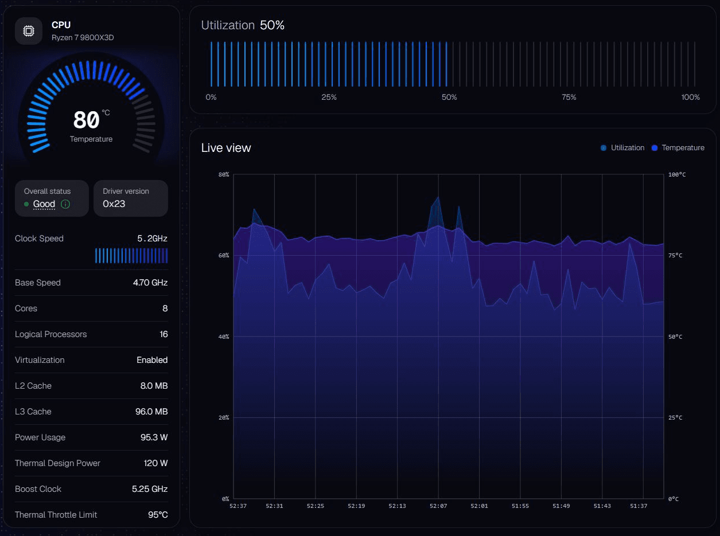Click the 100°C right axis label
The image size is (720, 536).
click(x=677, y=174)
